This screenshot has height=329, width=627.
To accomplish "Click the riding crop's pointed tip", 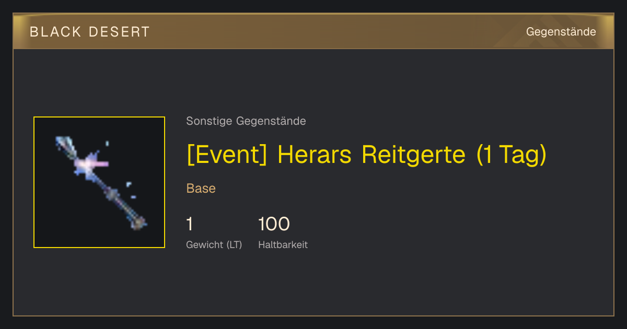I will click(62, 142).
